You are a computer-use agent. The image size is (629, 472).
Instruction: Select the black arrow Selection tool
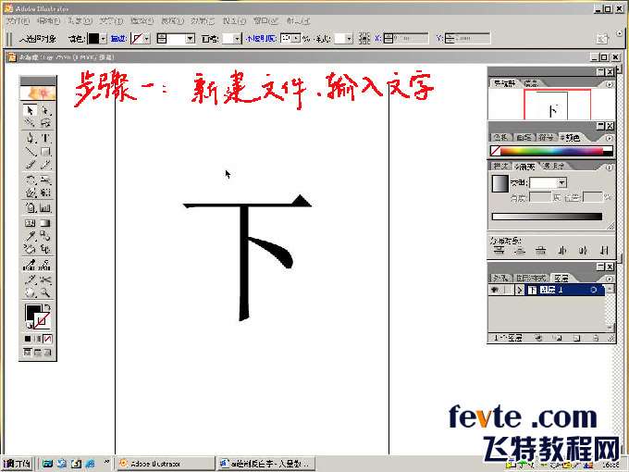tap(30, 111)
